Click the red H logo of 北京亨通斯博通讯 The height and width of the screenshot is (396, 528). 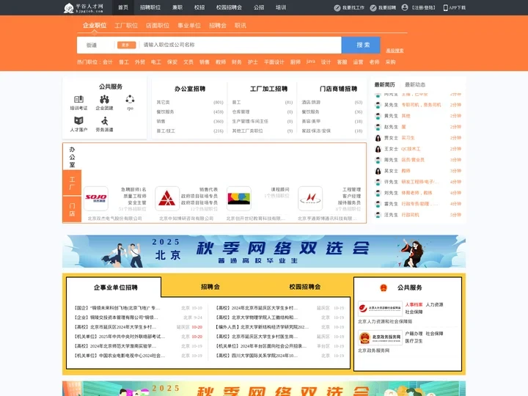pos(310,198)
